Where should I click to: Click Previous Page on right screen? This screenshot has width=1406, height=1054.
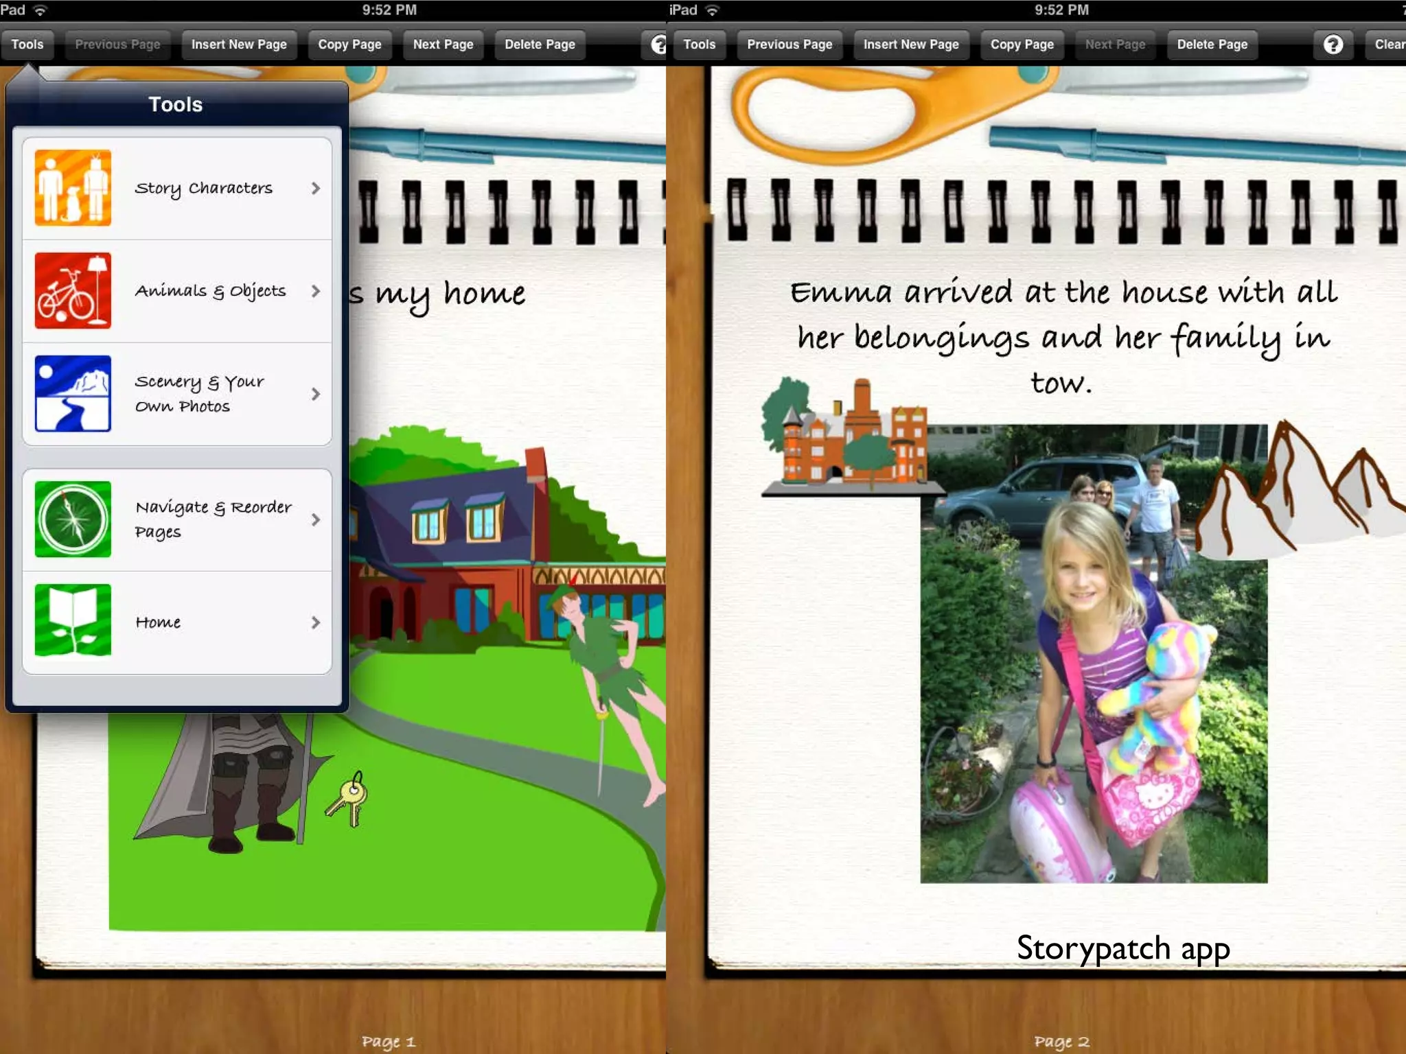(x=790, y=45)
